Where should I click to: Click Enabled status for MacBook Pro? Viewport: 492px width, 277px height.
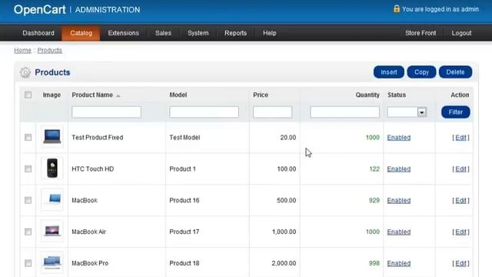[399, 263]
